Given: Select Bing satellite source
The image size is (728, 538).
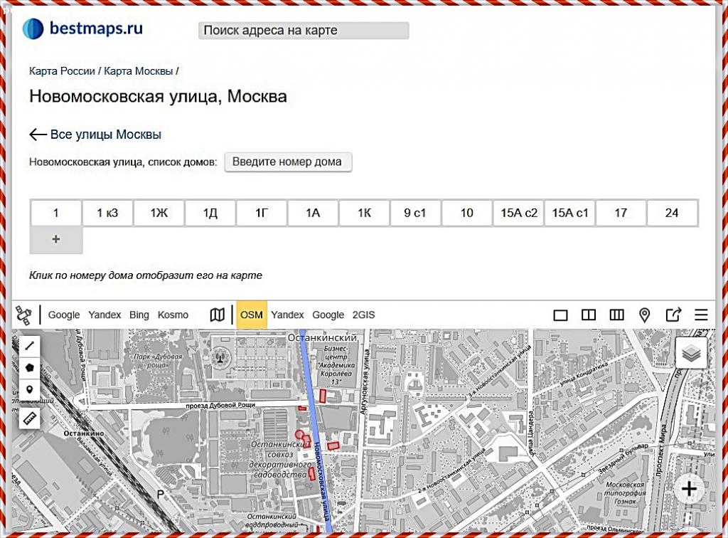Looking at the screenshot, I should tap(139, 315).
